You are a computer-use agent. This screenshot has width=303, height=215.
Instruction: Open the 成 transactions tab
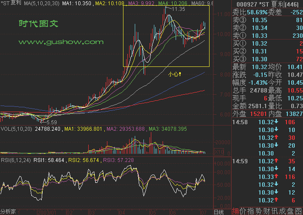pos(283,212)
